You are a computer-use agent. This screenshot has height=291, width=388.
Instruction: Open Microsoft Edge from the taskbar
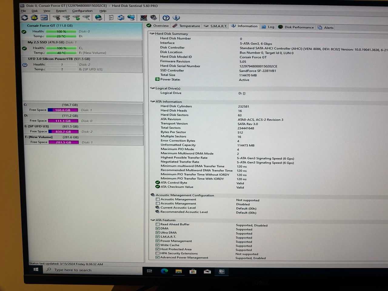coord(164,271)
